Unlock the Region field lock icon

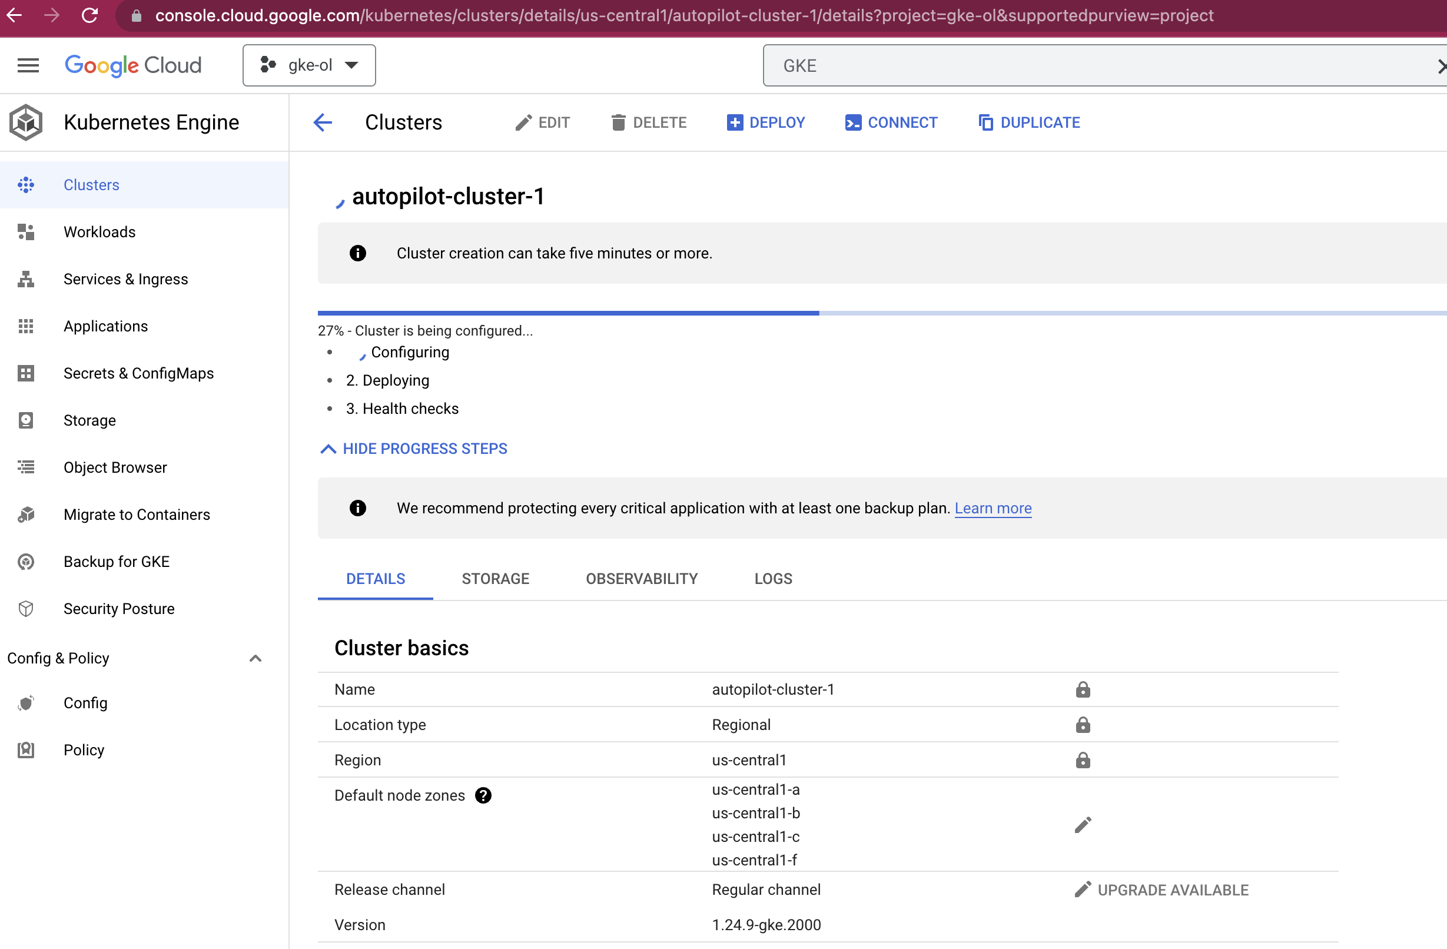[x=1083, y=761]
